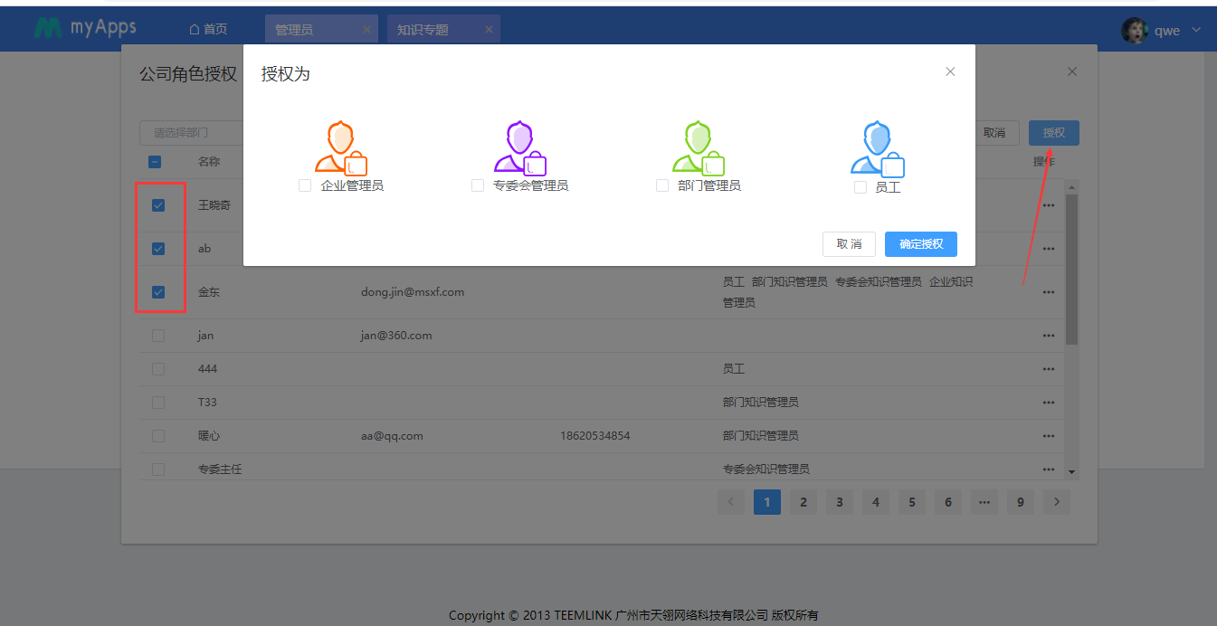This screenshot has height=626, width=1217.
Task: Confirm with the 确定授权 button
Action: pos(920,244)
